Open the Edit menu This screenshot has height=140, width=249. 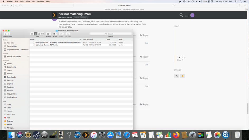click(x=22, y=1)
